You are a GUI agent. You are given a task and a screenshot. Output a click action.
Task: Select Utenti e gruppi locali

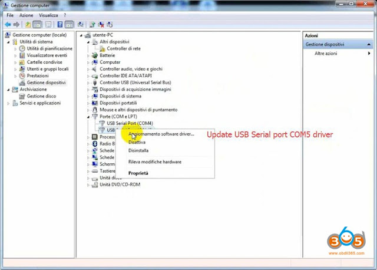(48, 69)
